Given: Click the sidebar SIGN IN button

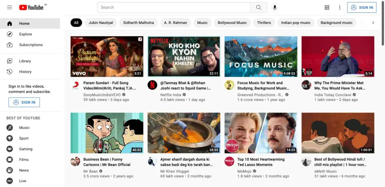Looking at the screenshot, I should click(x=24, y=102).
